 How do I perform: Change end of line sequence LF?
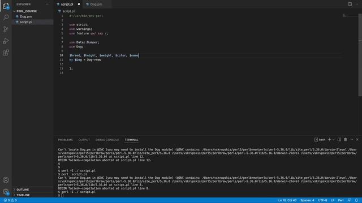(333, 200)
